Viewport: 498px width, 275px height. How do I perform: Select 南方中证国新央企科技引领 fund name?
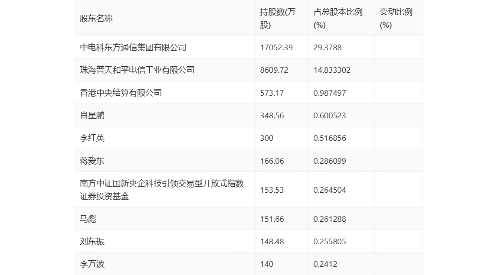coord(162,190)
